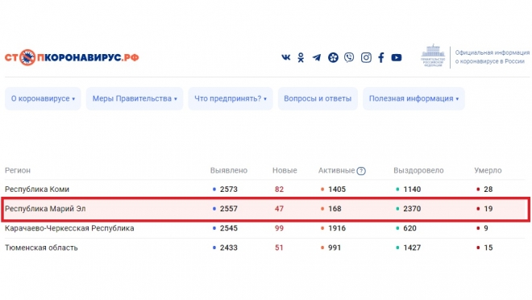This screenshot has width=532, height=300.
Task: Open the VK social network icon
Action: (x=285, y=57)
